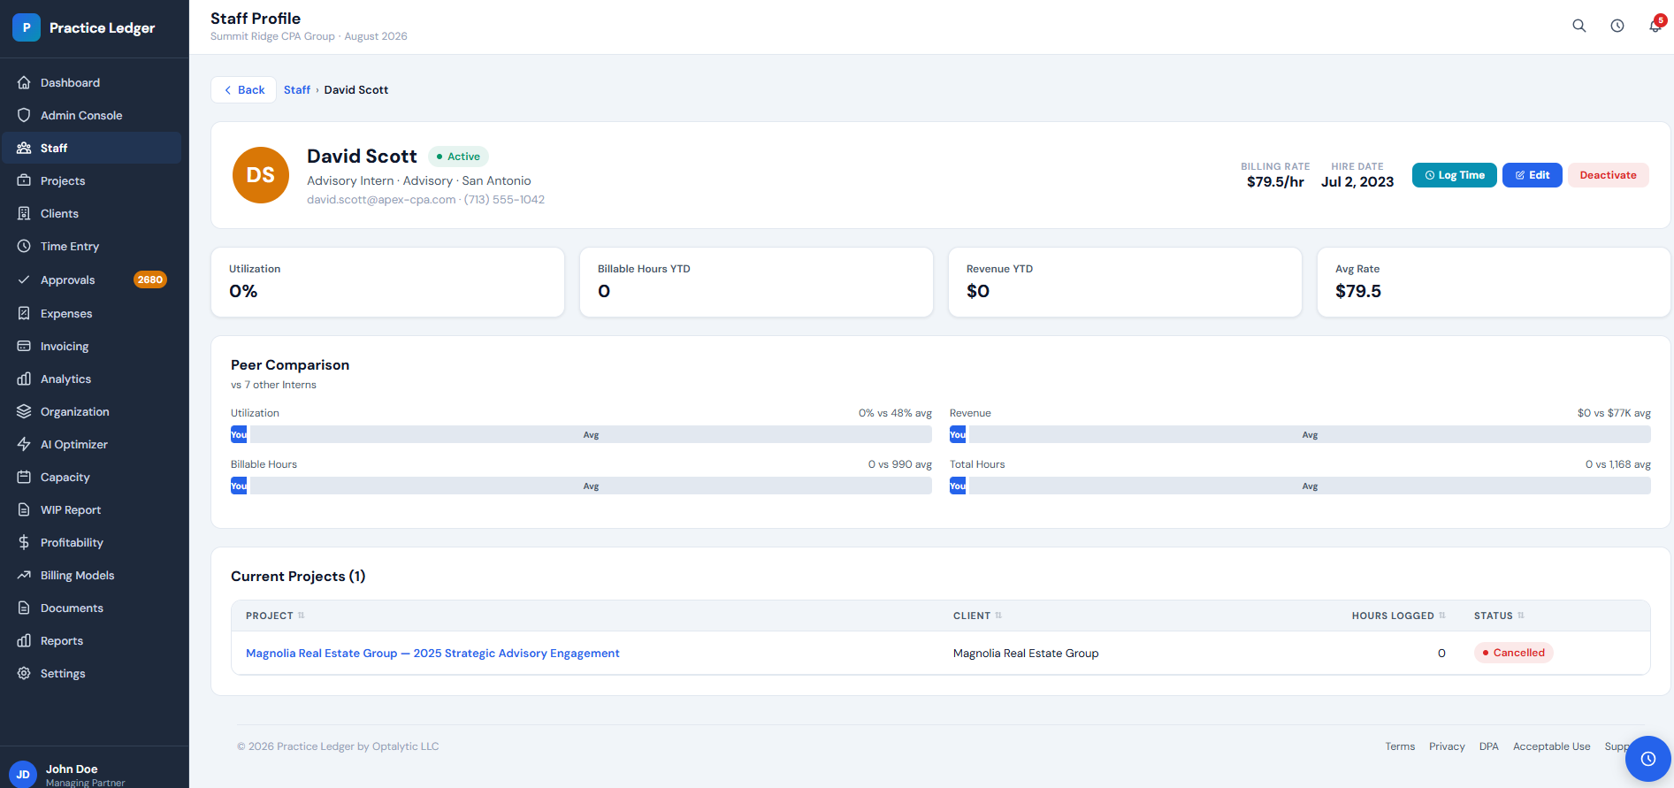Open Capacity in the sidebar
The width and height of the screenshot is (1674, 788).
pyautogui.click(x=92, y=477)
